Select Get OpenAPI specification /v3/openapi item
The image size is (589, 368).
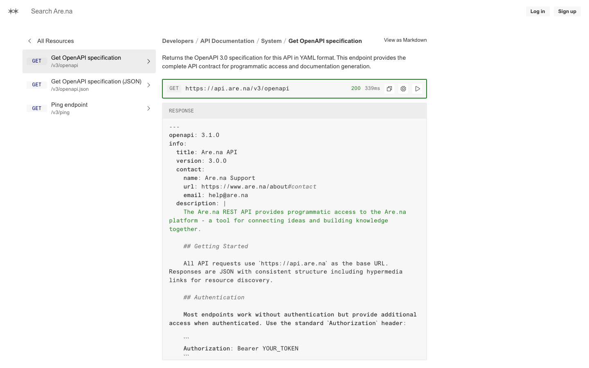[89, 61]
